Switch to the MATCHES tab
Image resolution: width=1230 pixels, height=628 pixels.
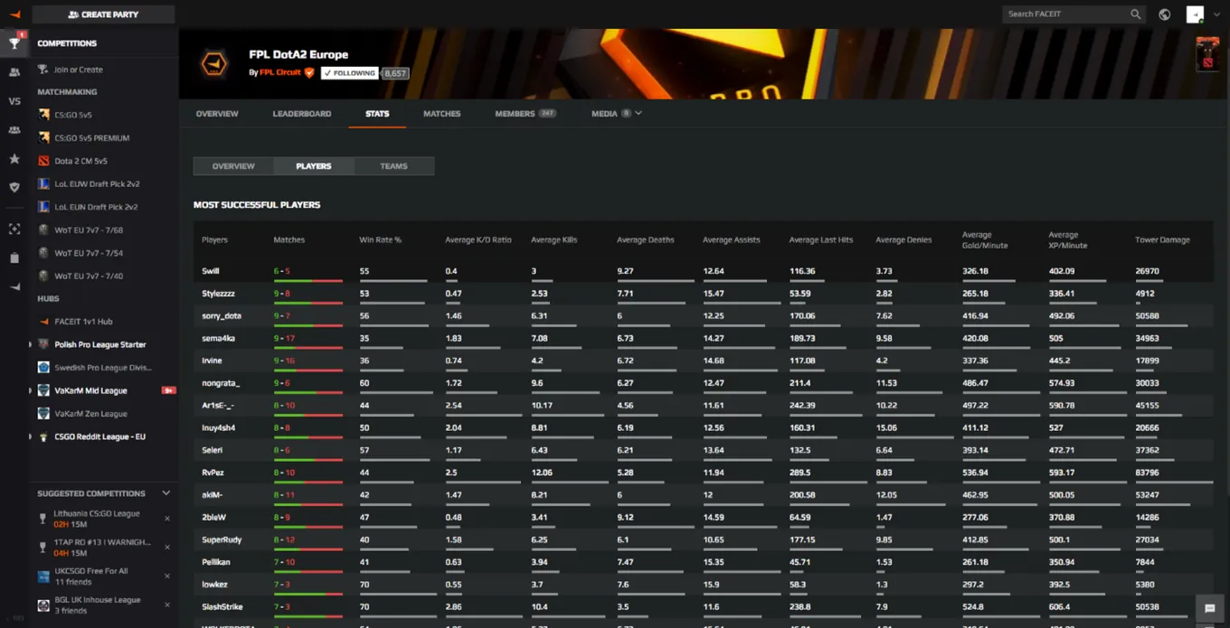pos(441,114)
